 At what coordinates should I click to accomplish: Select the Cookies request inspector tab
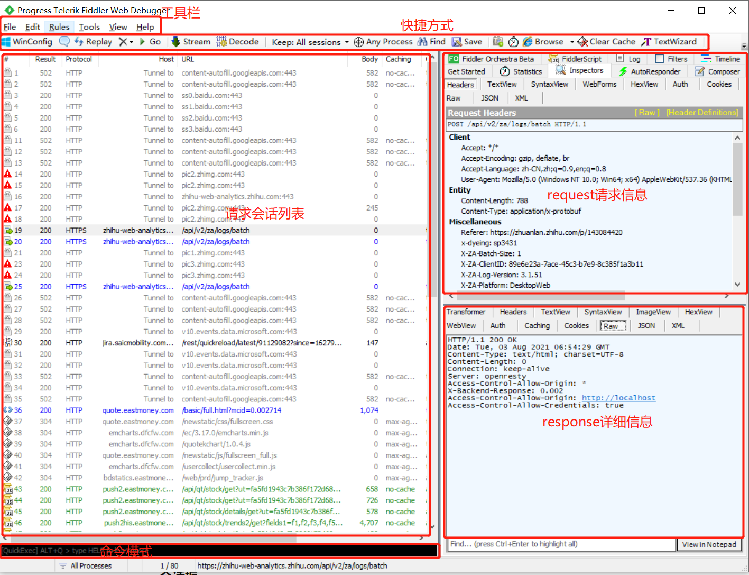pos(719,84)
